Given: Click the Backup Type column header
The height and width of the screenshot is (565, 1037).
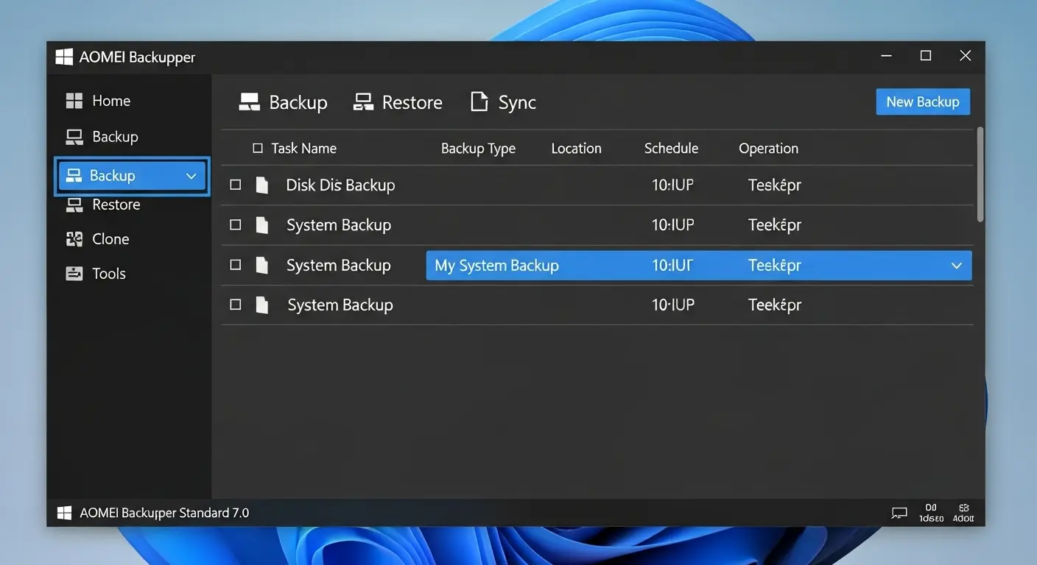Looking at the screenshot, I should pos(478,148).
